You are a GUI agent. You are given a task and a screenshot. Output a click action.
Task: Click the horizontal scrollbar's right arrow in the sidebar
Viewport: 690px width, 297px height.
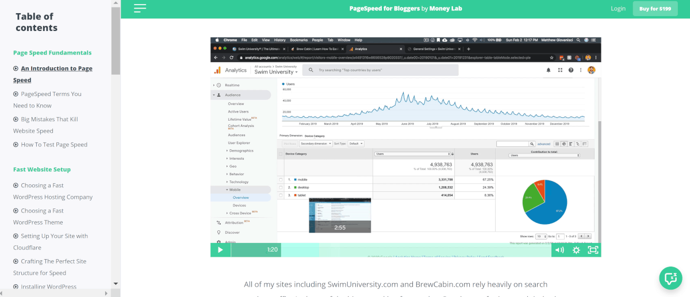108,292
